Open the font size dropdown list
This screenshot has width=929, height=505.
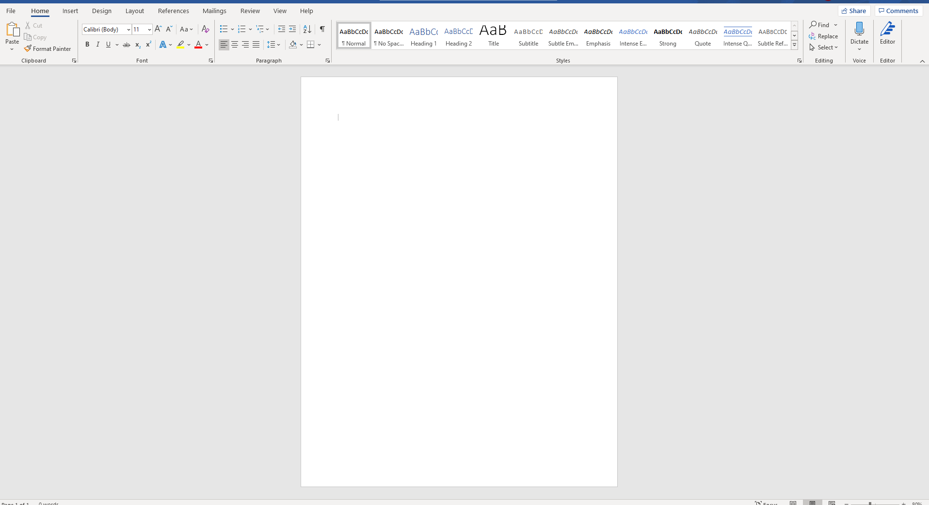[149, 30]
